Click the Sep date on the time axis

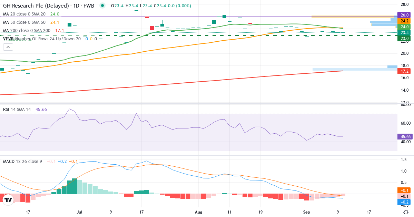pyautogui.click(x=307, y=212)
